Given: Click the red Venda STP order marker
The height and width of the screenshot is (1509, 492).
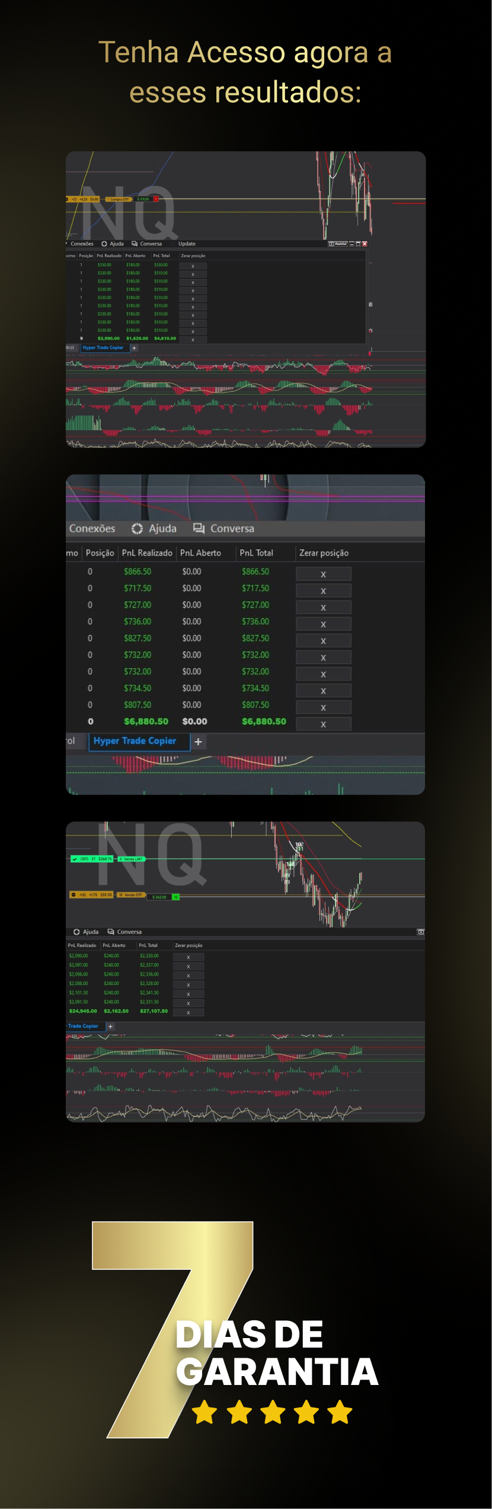Looking at the screenshot, I should (130, 895).
